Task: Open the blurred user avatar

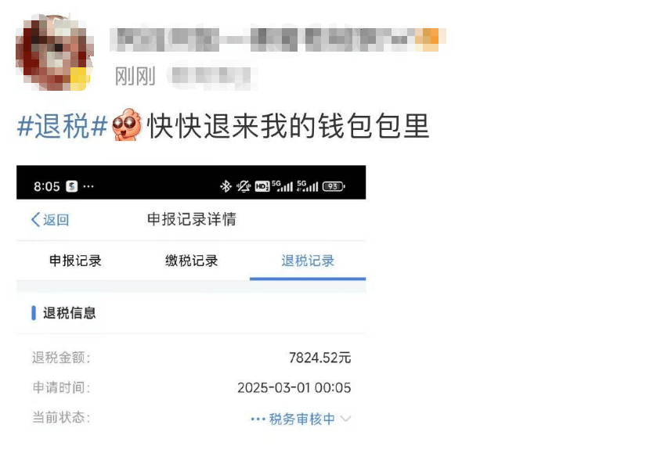Action: [x=53, y=52]
